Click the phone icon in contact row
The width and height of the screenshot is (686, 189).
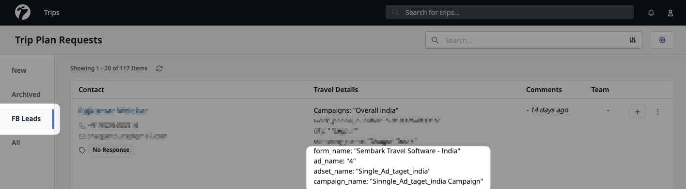coord(82,125)
